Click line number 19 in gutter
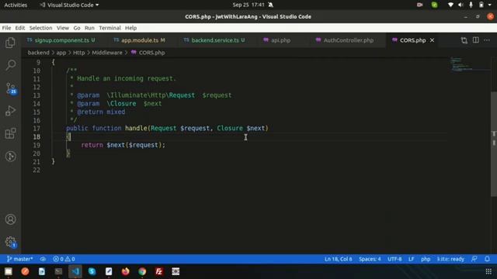Image resolution: width=497 pixels, height=279 pixels. coord(36,145)
